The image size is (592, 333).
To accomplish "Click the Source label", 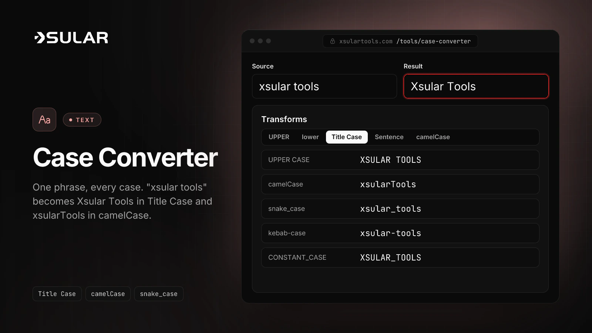I will point(263,66).
